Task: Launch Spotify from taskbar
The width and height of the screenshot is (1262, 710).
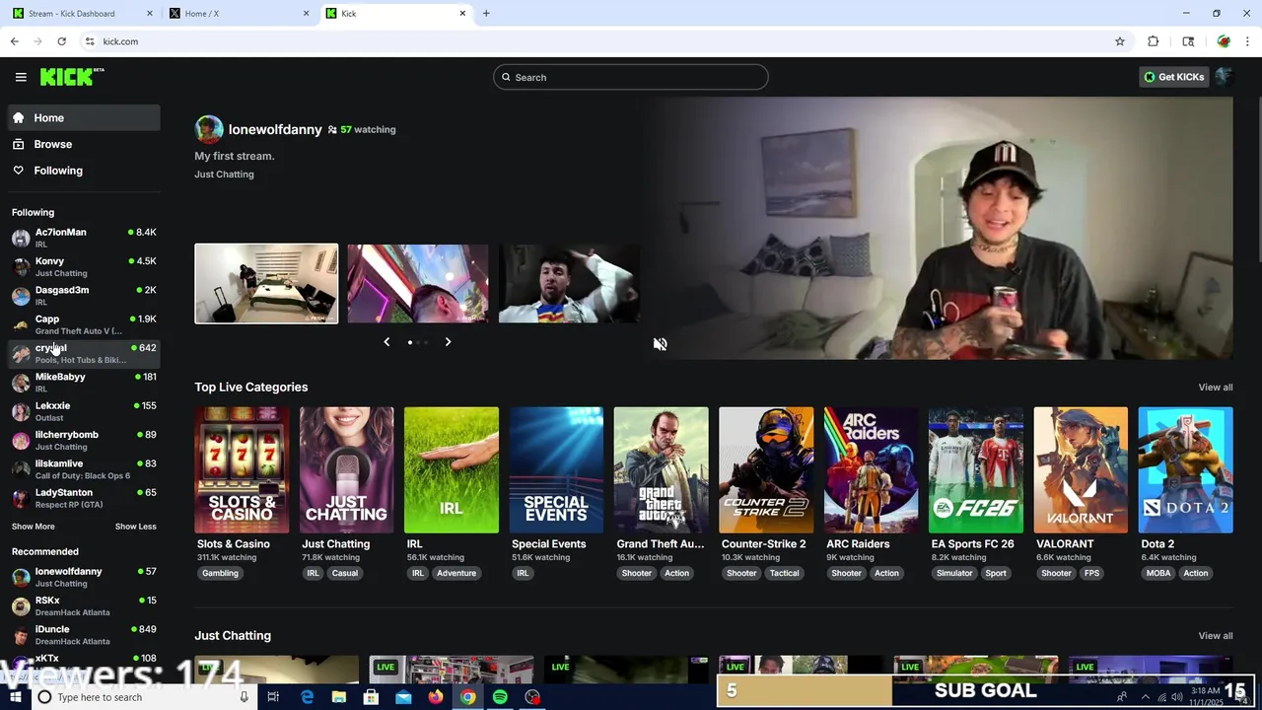Action: (x=500, y=697)
